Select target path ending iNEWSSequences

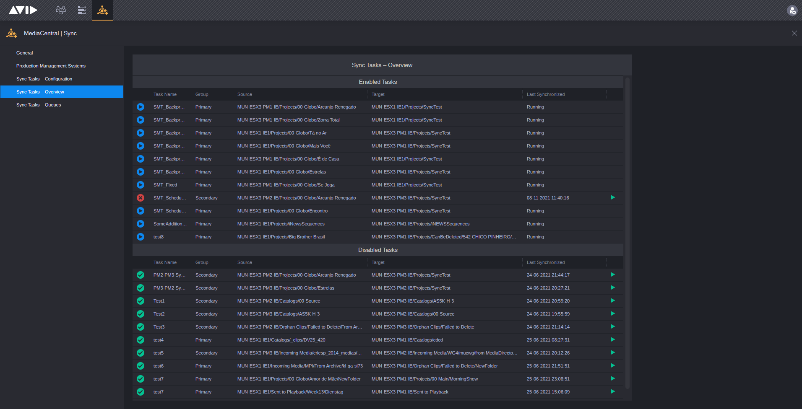pyautogui.click(x=420, y=224)
